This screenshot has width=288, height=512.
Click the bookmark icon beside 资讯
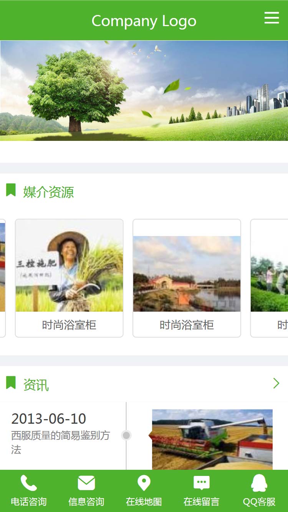(11, 383)
